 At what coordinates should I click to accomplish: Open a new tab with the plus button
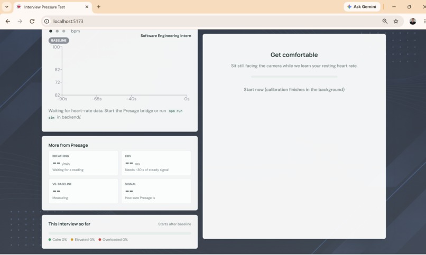99,7
